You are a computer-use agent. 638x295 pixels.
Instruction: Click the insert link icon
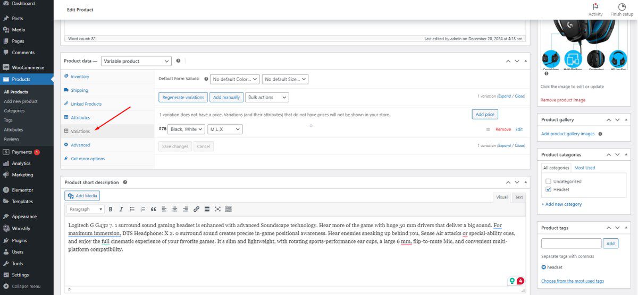(196, 209)
